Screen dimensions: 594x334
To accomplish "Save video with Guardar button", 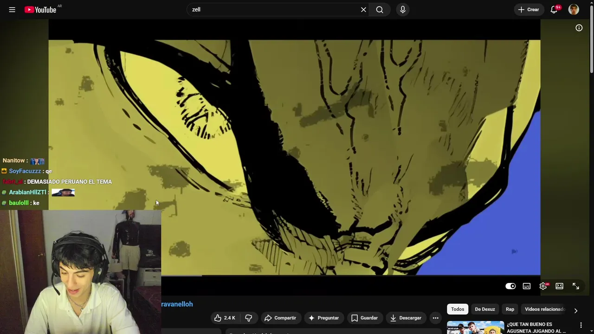I will click(x=364, y=318).
